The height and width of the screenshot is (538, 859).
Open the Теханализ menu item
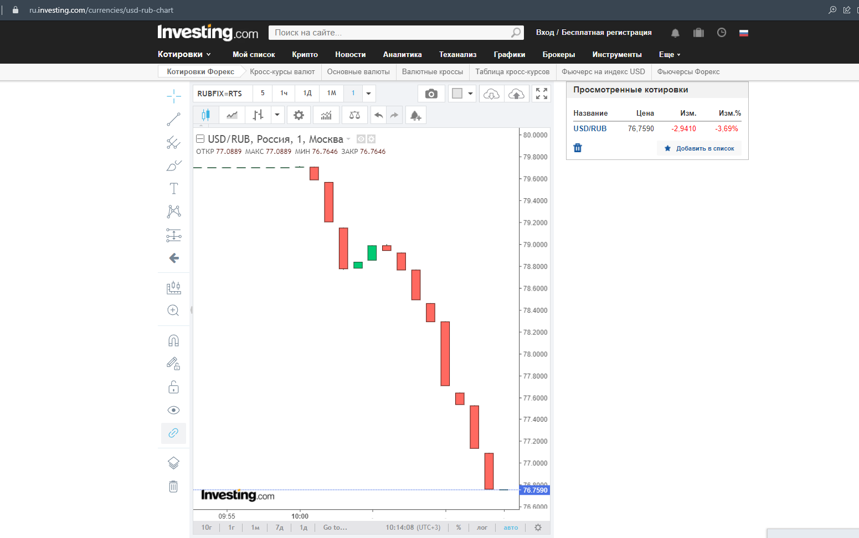[x=457, y=54]
